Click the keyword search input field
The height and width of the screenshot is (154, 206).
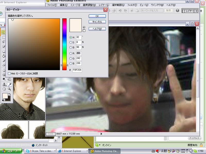[152, 10]
